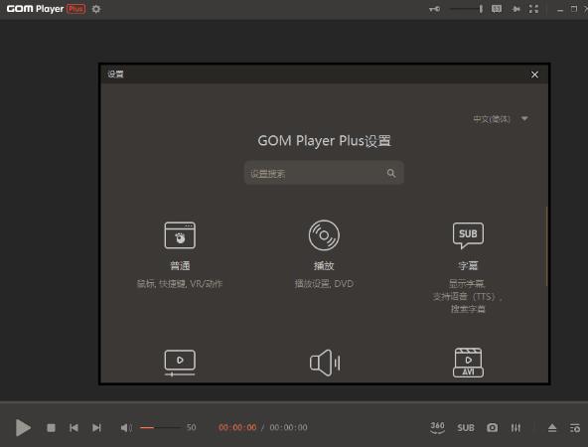
Task: Mute the volume speaker icon
Action: click(x=126, y=427)
